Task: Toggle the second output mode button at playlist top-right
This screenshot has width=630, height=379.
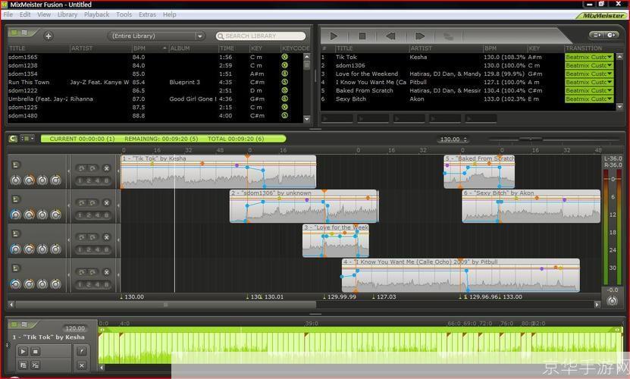Action: (611, 35)
